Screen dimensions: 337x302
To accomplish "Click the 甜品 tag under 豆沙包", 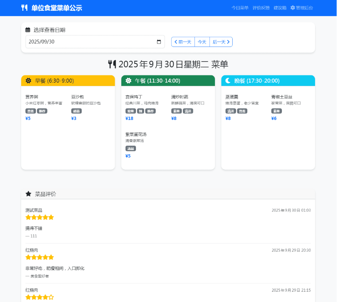I will click(76, 111).
